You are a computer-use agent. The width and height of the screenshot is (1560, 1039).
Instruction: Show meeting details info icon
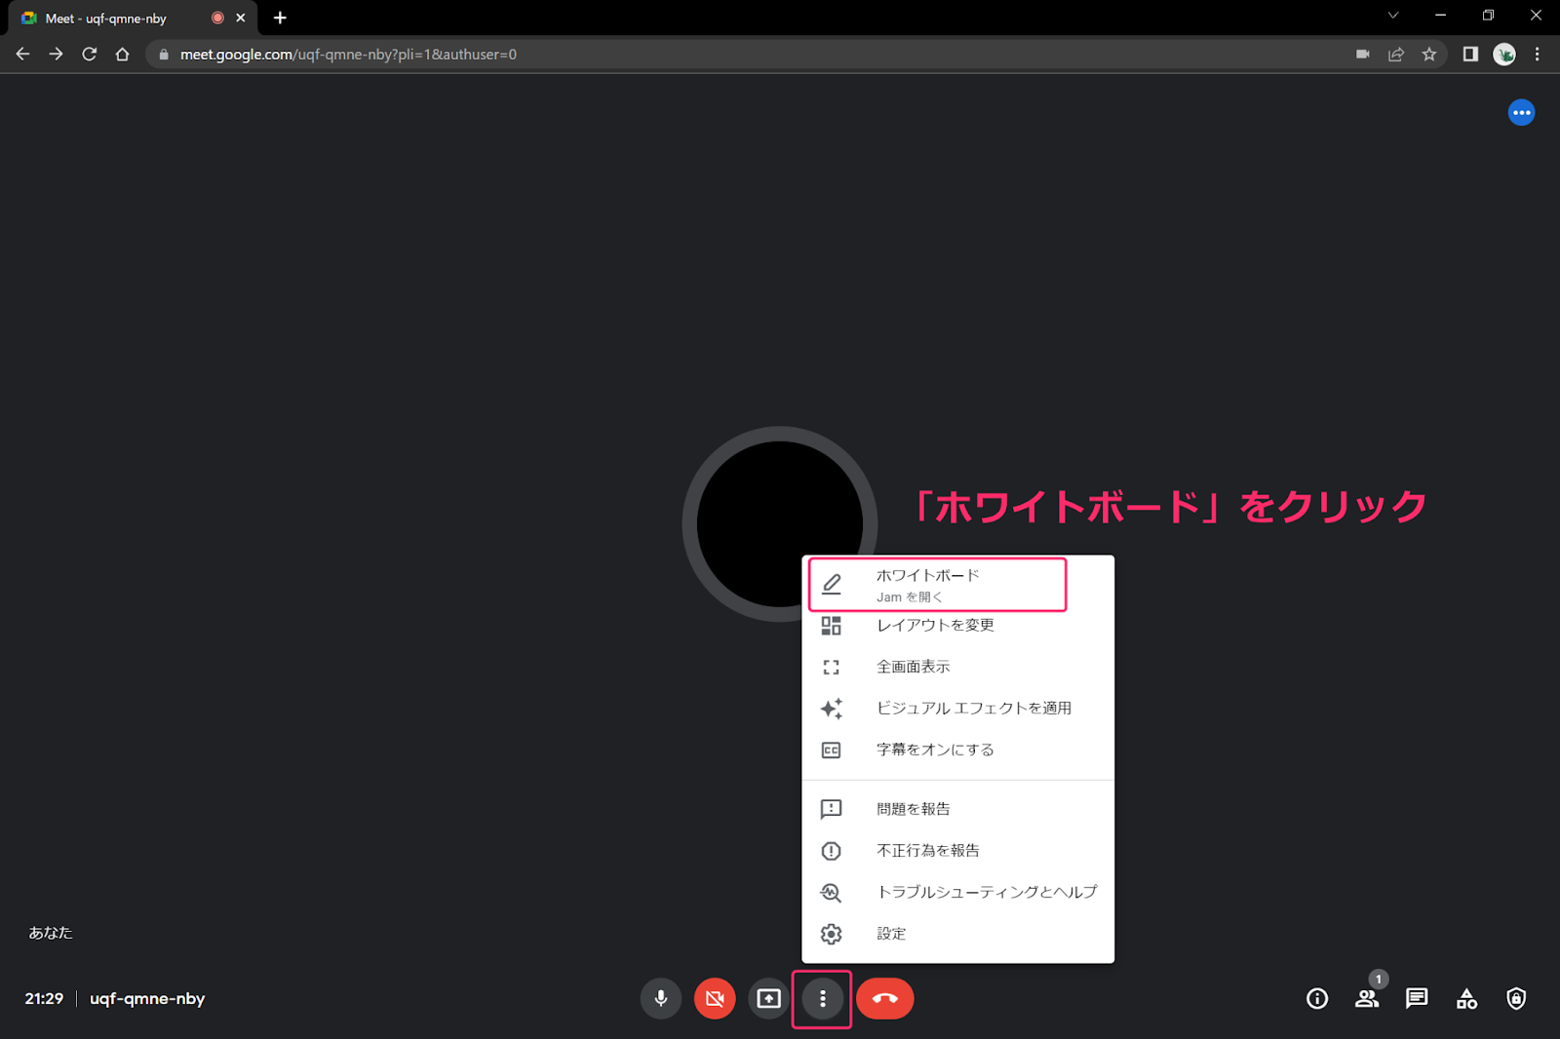1316,998
